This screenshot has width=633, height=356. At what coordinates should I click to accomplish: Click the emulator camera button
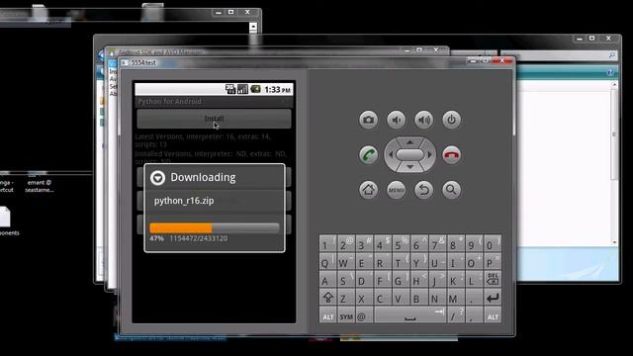coord(368,120)
